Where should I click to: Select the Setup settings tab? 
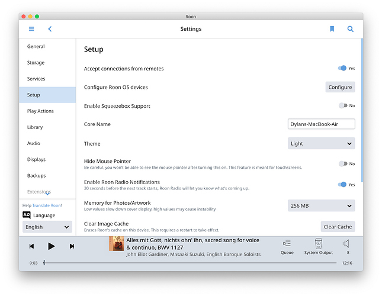tap(47, 95)
